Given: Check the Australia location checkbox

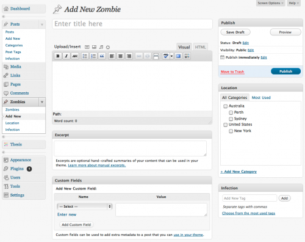Looking at the screenshot, I should [225, 106].
